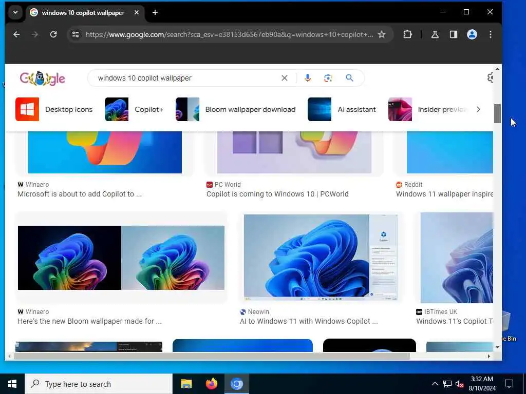Clear the search box text
This screenshot has height=394, width=526.
tap(285, 78)
